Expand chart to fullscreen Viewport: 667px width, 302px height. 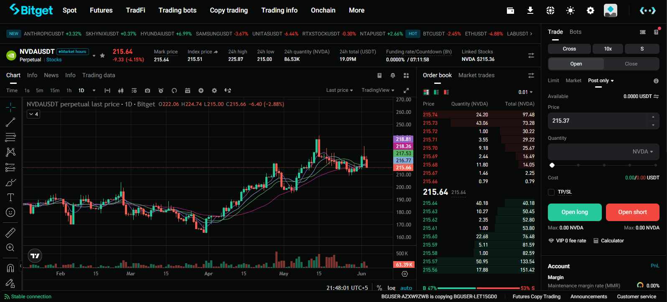click(x=406, y=91)
